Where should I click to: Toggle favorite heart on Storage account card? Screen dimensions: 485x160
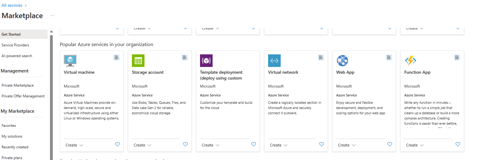185,144
